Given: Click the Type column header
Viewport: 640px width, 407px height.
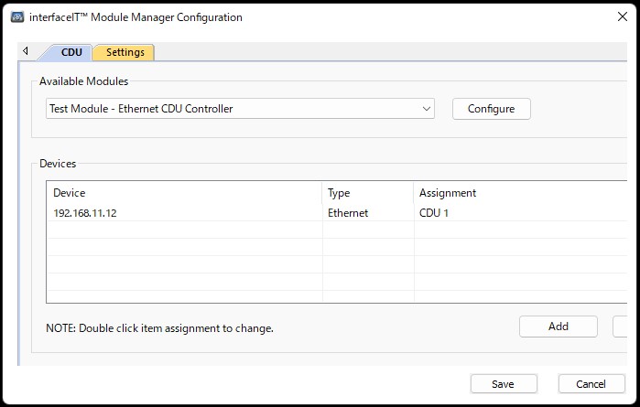Looking at the screenshot, I should [367, 193].
